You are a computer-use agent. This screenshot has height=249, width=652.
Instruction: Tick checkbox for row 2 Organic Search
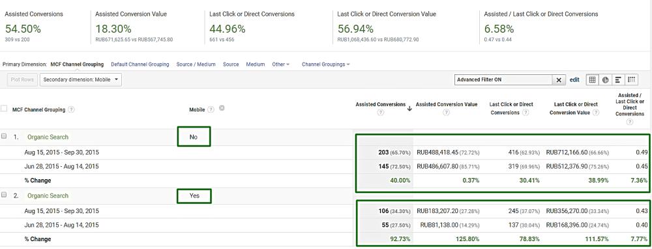click(x=4, y=194)
